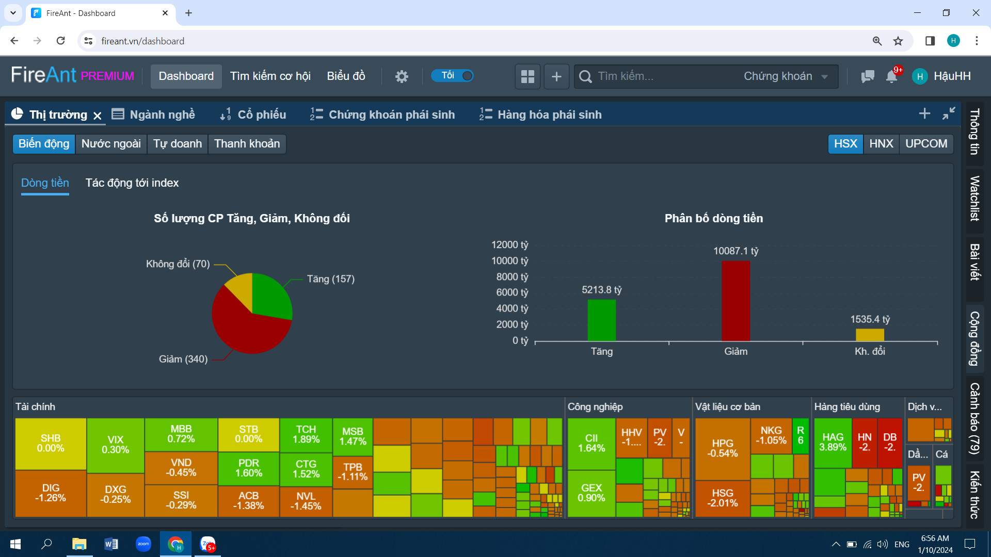Expand the Cảnh báo (79) side panel

click(974, 418)
